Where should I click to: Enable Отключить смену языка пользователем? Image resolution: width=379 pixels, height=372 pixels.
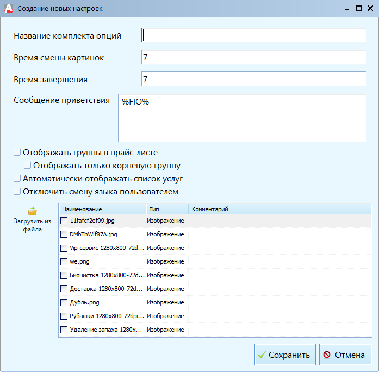tap(17, 192)
